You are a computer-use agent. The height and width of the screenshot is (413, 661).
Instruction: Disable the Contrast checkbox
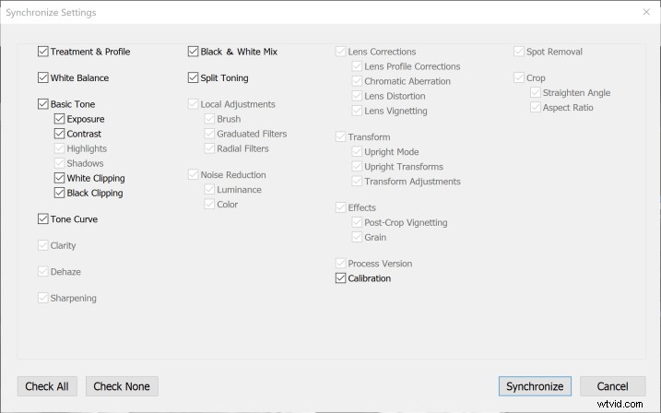pos(60,134)
